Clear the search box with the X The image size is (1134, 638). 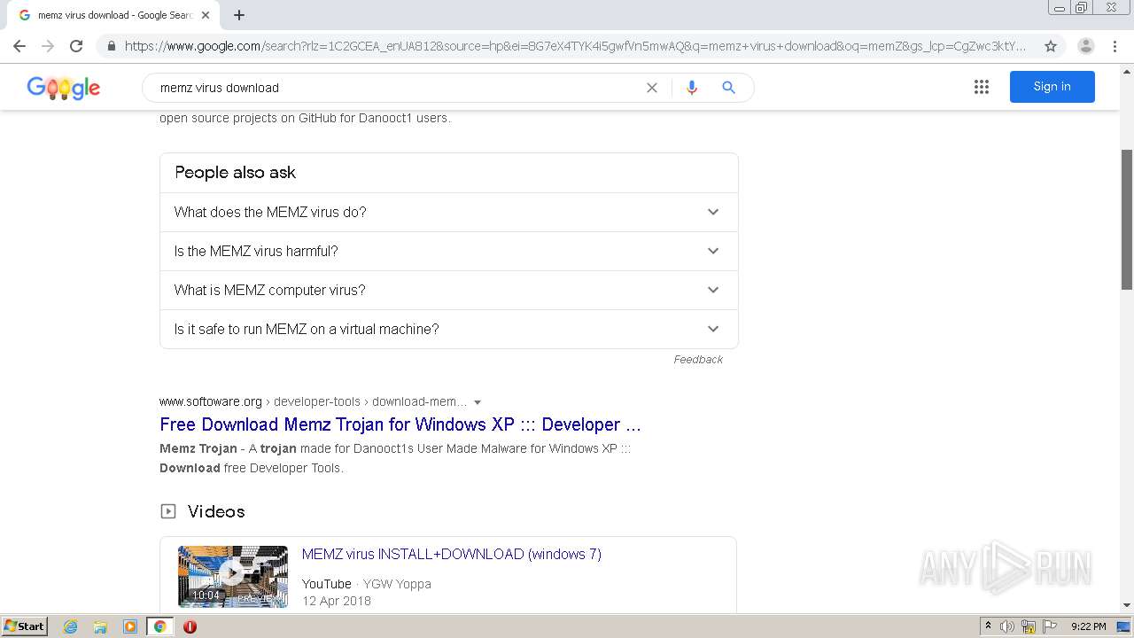click(652, 88)
